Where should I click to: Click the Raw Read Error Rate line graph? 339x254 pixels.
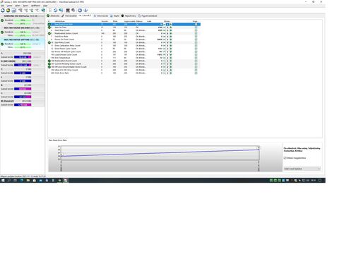point(160,153)
